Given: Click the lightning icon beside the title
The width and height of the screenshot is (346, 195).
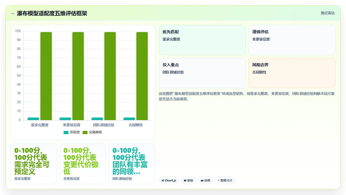Looking at the screenshot, I should [13, 13].
